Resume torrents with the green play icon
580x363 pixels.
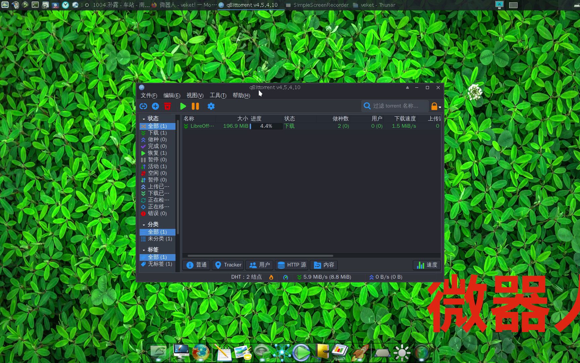183,106
